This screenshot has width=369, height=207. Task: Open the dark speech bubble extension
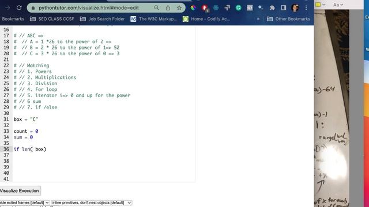pyautogui.click(x=261, y=7)
